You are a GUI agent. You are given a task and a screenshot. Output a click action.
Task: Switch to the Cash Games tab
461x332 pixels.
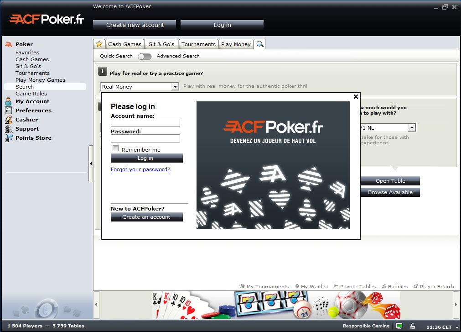click(x=124, y=44)
